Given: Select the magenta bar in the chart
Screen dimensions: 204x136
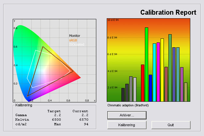Looking at the screenshot, I should [158, 72].
